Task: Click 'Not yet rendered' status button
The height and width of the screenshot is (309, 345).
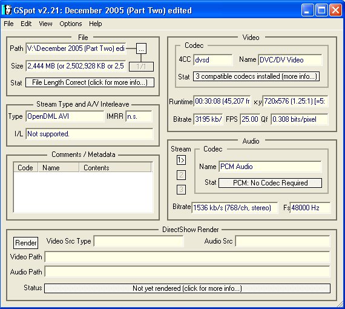Action: pos(187,288)
